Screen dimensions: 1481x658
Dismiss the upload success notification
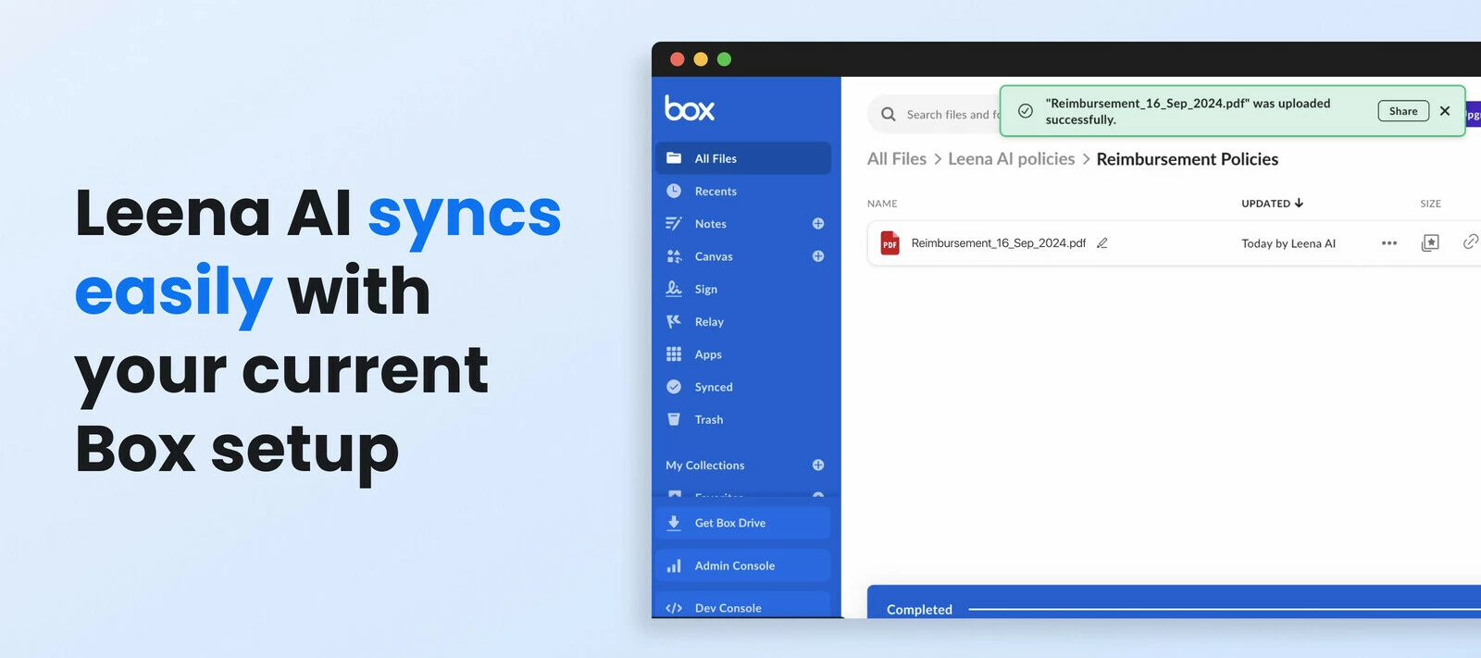tap(1445, 111)
